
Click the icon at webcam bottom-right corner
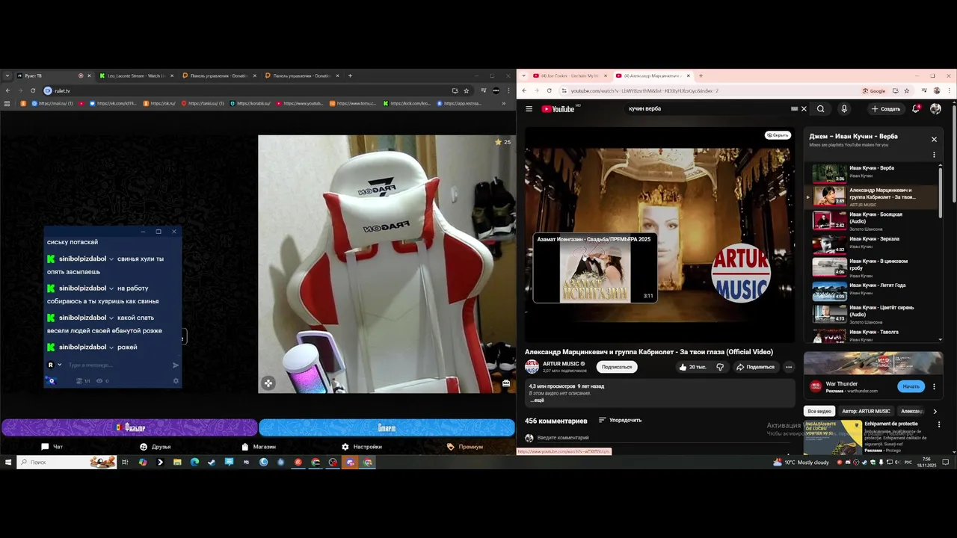click(506, 383)
